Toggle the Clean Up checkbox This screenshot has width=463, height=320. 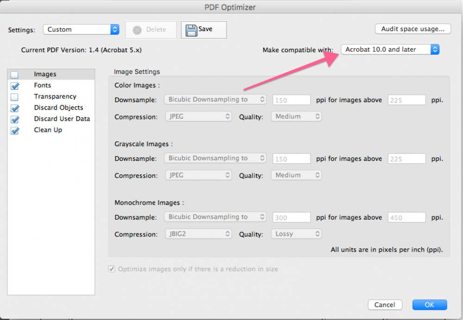pos(14,130)
